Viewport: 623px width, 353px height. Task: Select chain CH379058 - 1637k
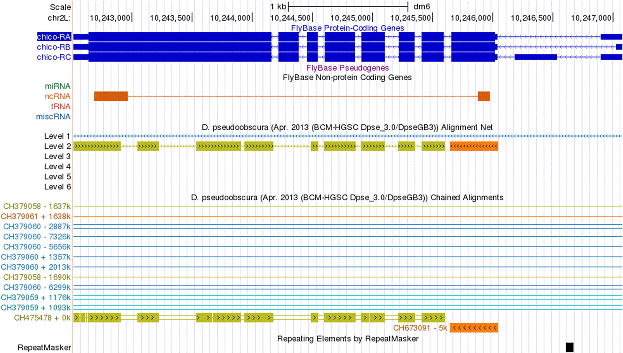tap(37, 206)
